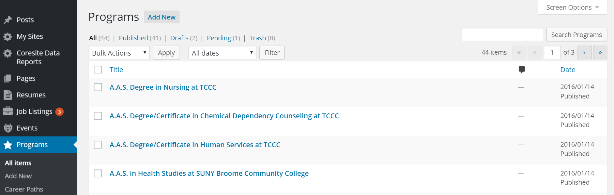Click the comments bubble column icon

click(522, 70)
